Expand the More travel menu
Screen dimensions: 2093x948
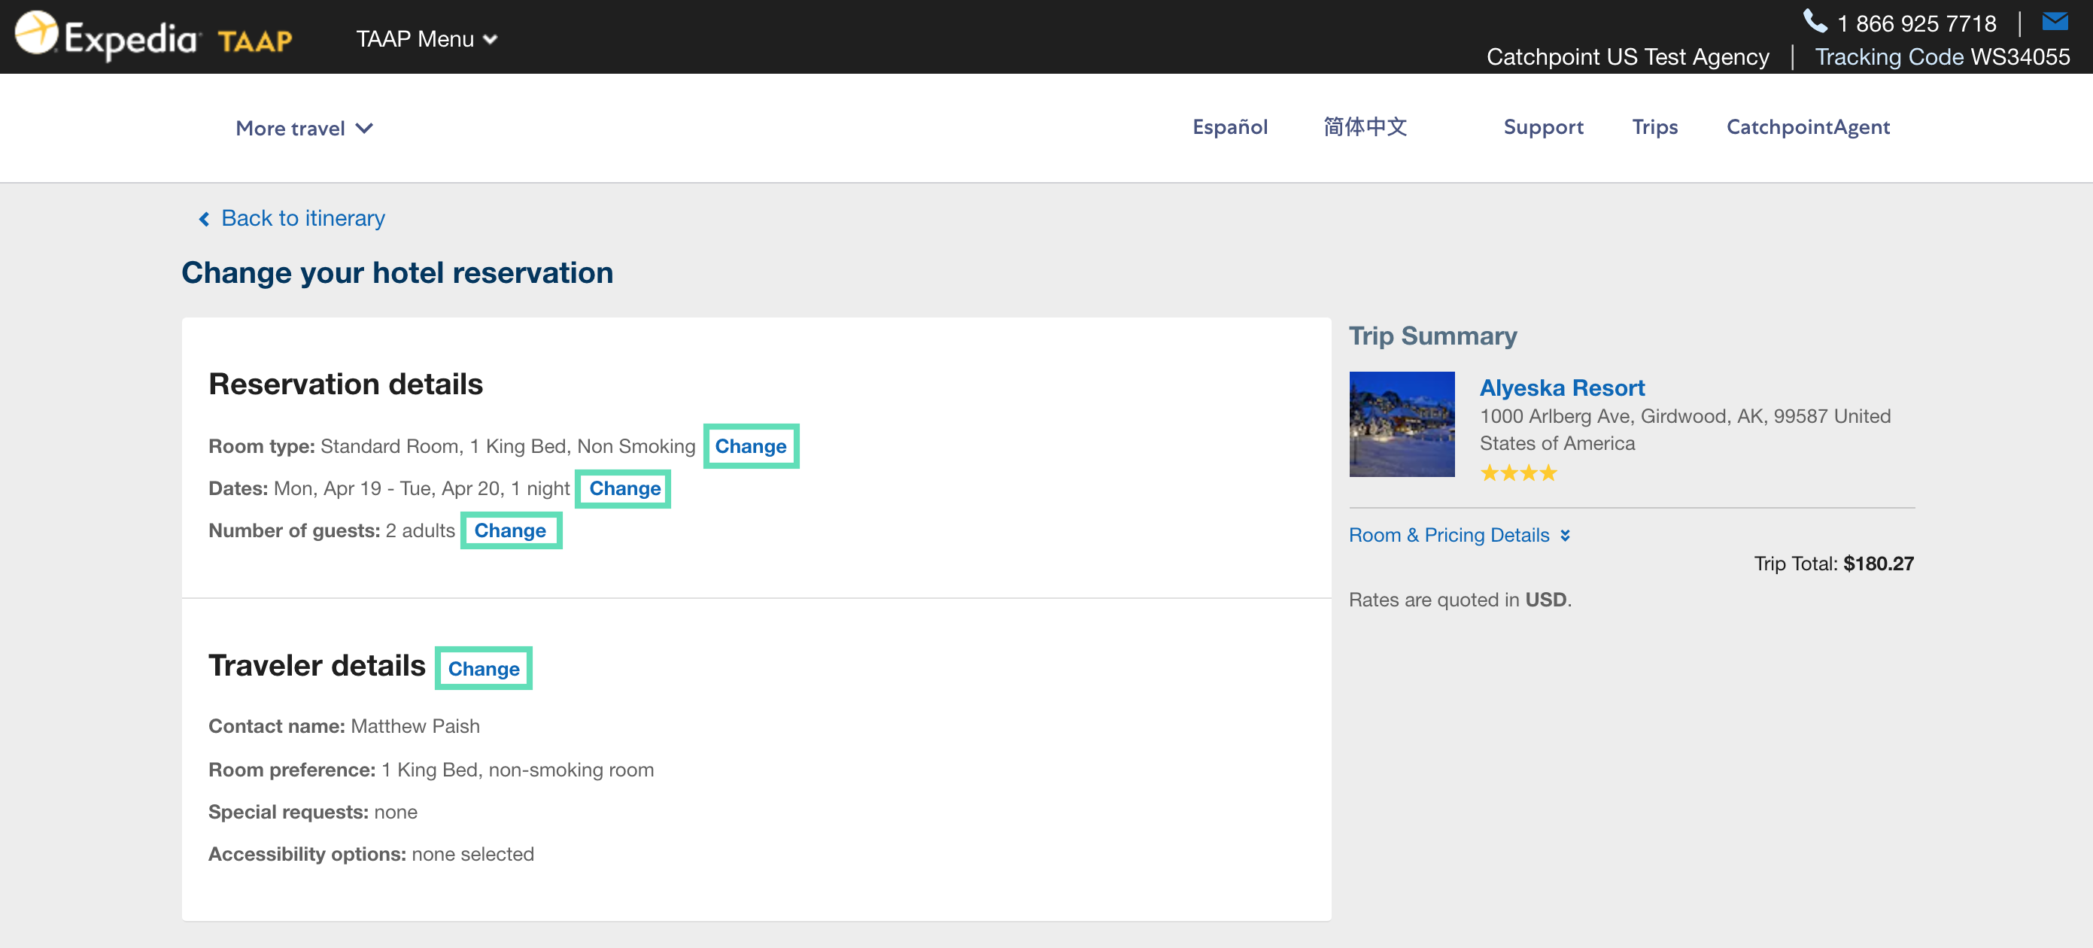[x=305, y=129]
